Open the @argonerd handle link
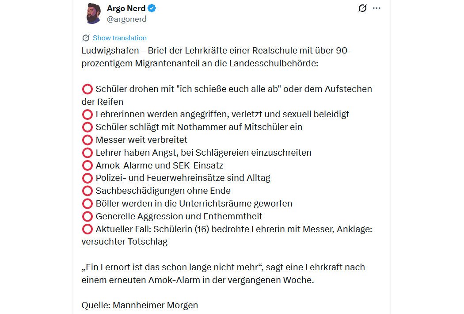The height and width of the screenshot is (314, 464). click(x=127, y=19)
